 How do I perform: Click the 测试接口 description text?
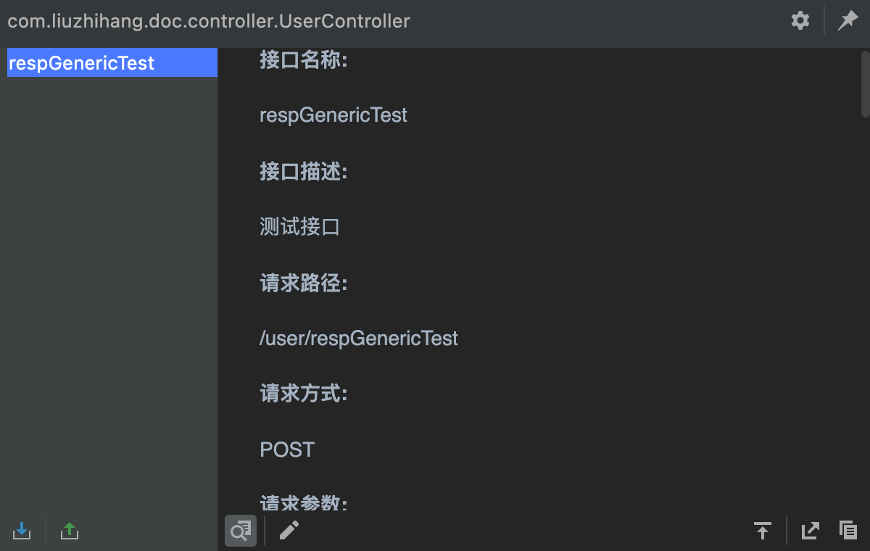point(299,227)
